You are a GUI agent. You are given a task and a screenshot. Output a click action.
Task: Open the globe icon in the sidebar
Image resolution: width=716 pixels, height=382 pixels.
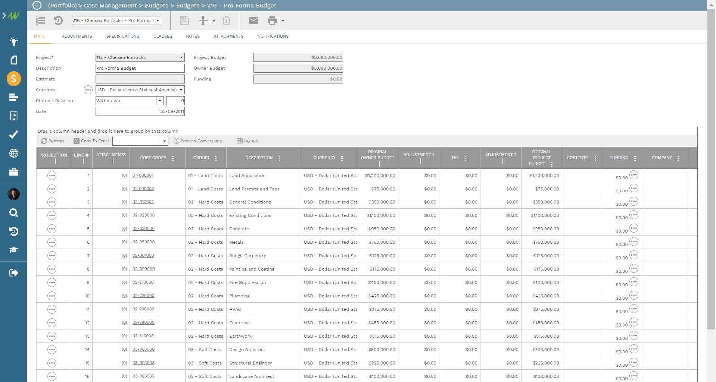14,153
